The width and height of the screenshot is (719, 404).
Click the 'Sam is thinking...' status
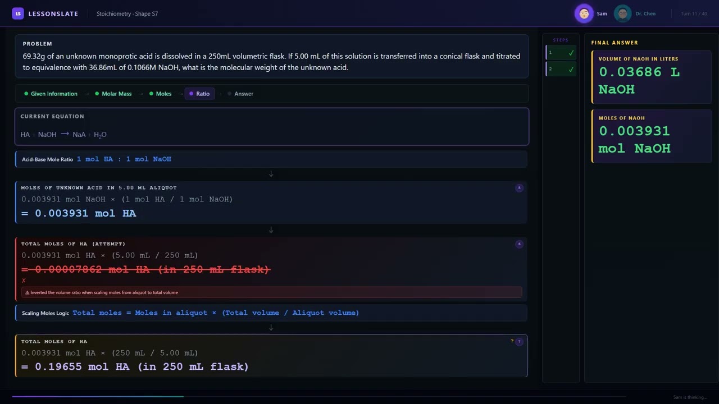[x=690, y=397]
